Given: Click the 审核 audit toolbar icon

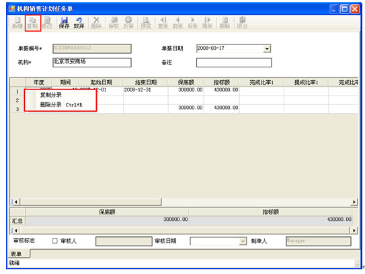Looking at the screenshot, I should click(114, 23).
